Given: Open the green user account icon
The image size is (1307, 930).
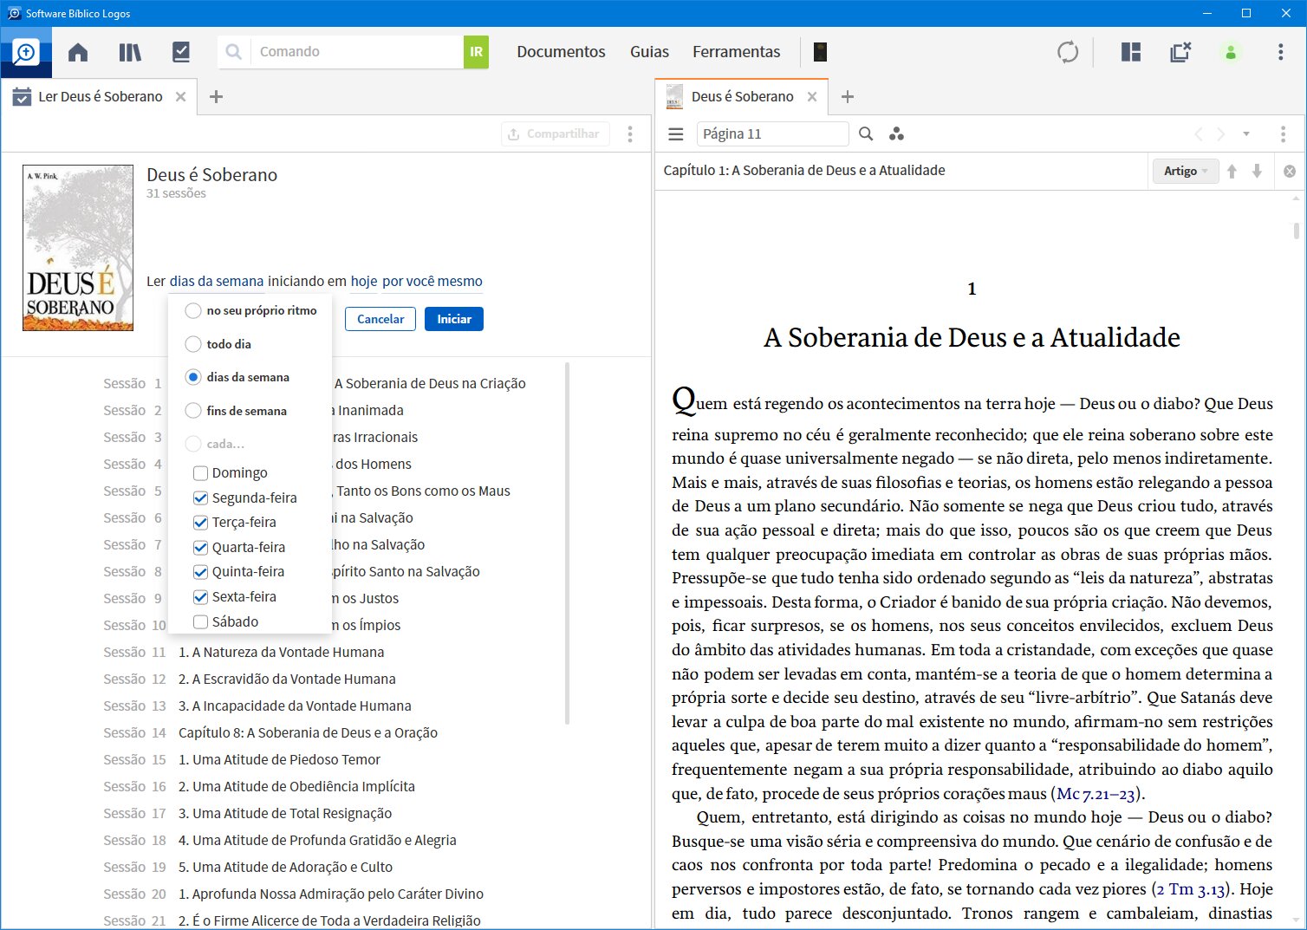Looking at the screenshot, I should pyautogui.click(x=1231, y=52).
